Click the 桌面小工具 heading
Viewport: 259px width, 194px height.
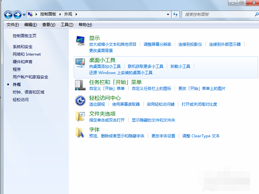(102, 60)
